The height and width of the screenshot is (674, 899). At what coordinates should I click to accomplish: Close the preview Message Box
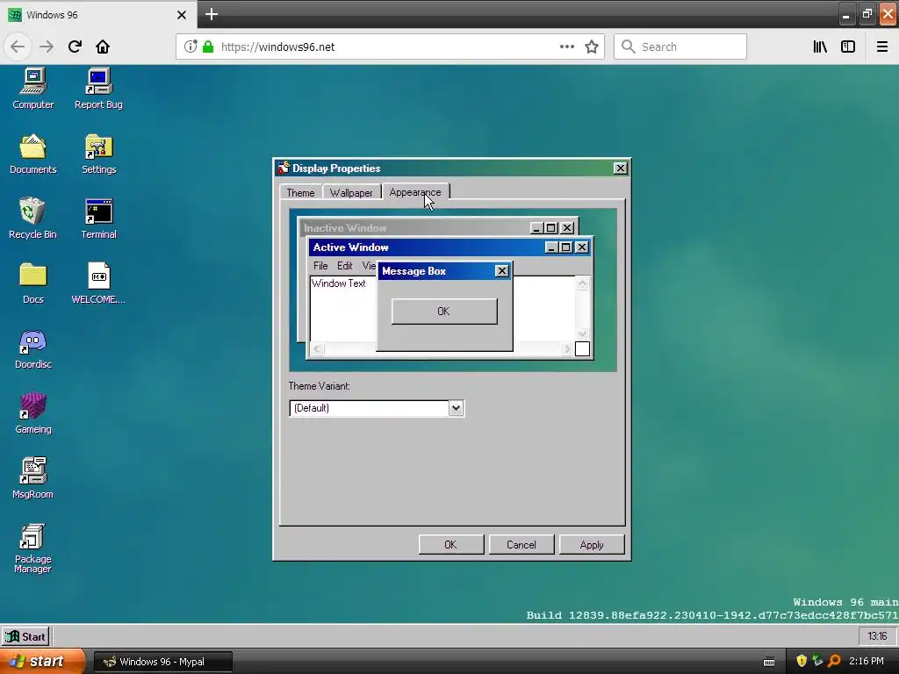click(501, 271)
